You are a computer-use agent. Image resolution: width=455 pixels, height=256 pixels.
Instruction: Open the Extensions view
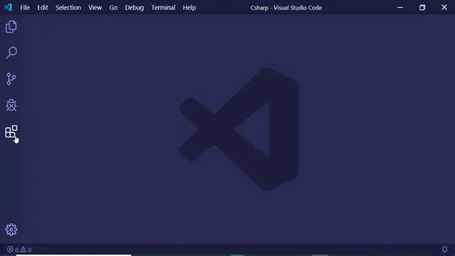tap(11, 132)
